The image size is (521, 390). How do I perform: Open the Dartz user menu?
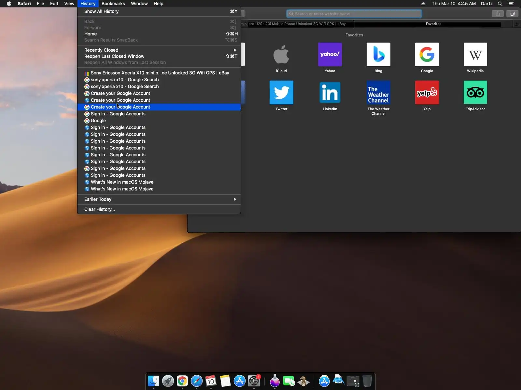click(486, 4)
